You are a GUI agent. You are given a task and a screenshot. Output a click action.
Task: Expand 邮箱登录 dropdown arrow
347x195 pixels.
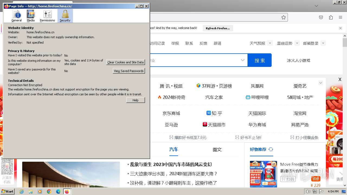(x=323, y=43)
